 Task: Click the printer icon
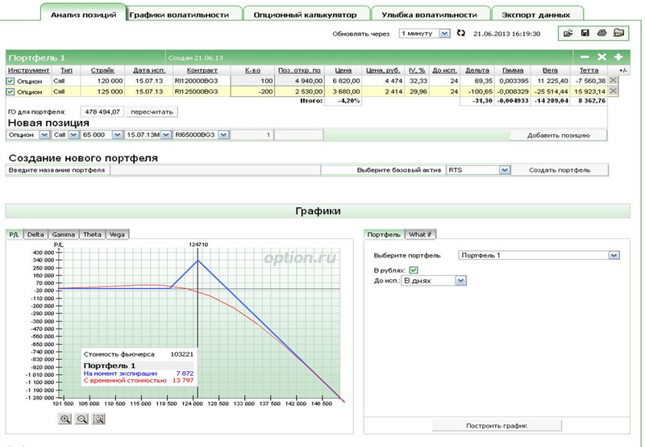click(601, 33)
